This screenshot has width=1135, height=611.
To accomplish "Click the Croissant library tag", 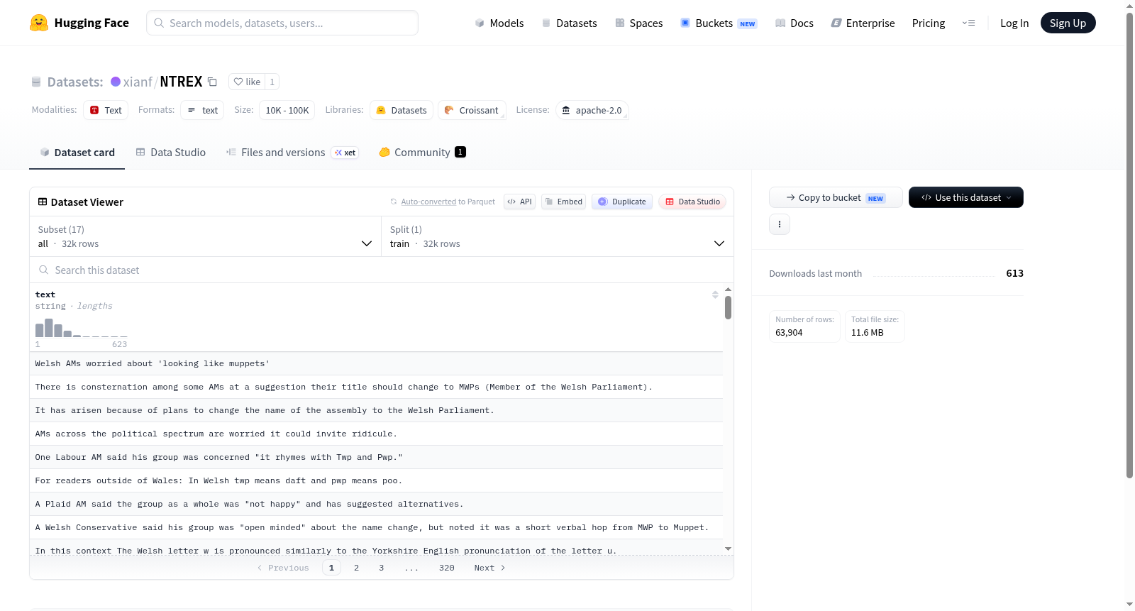I will point(472,110).
